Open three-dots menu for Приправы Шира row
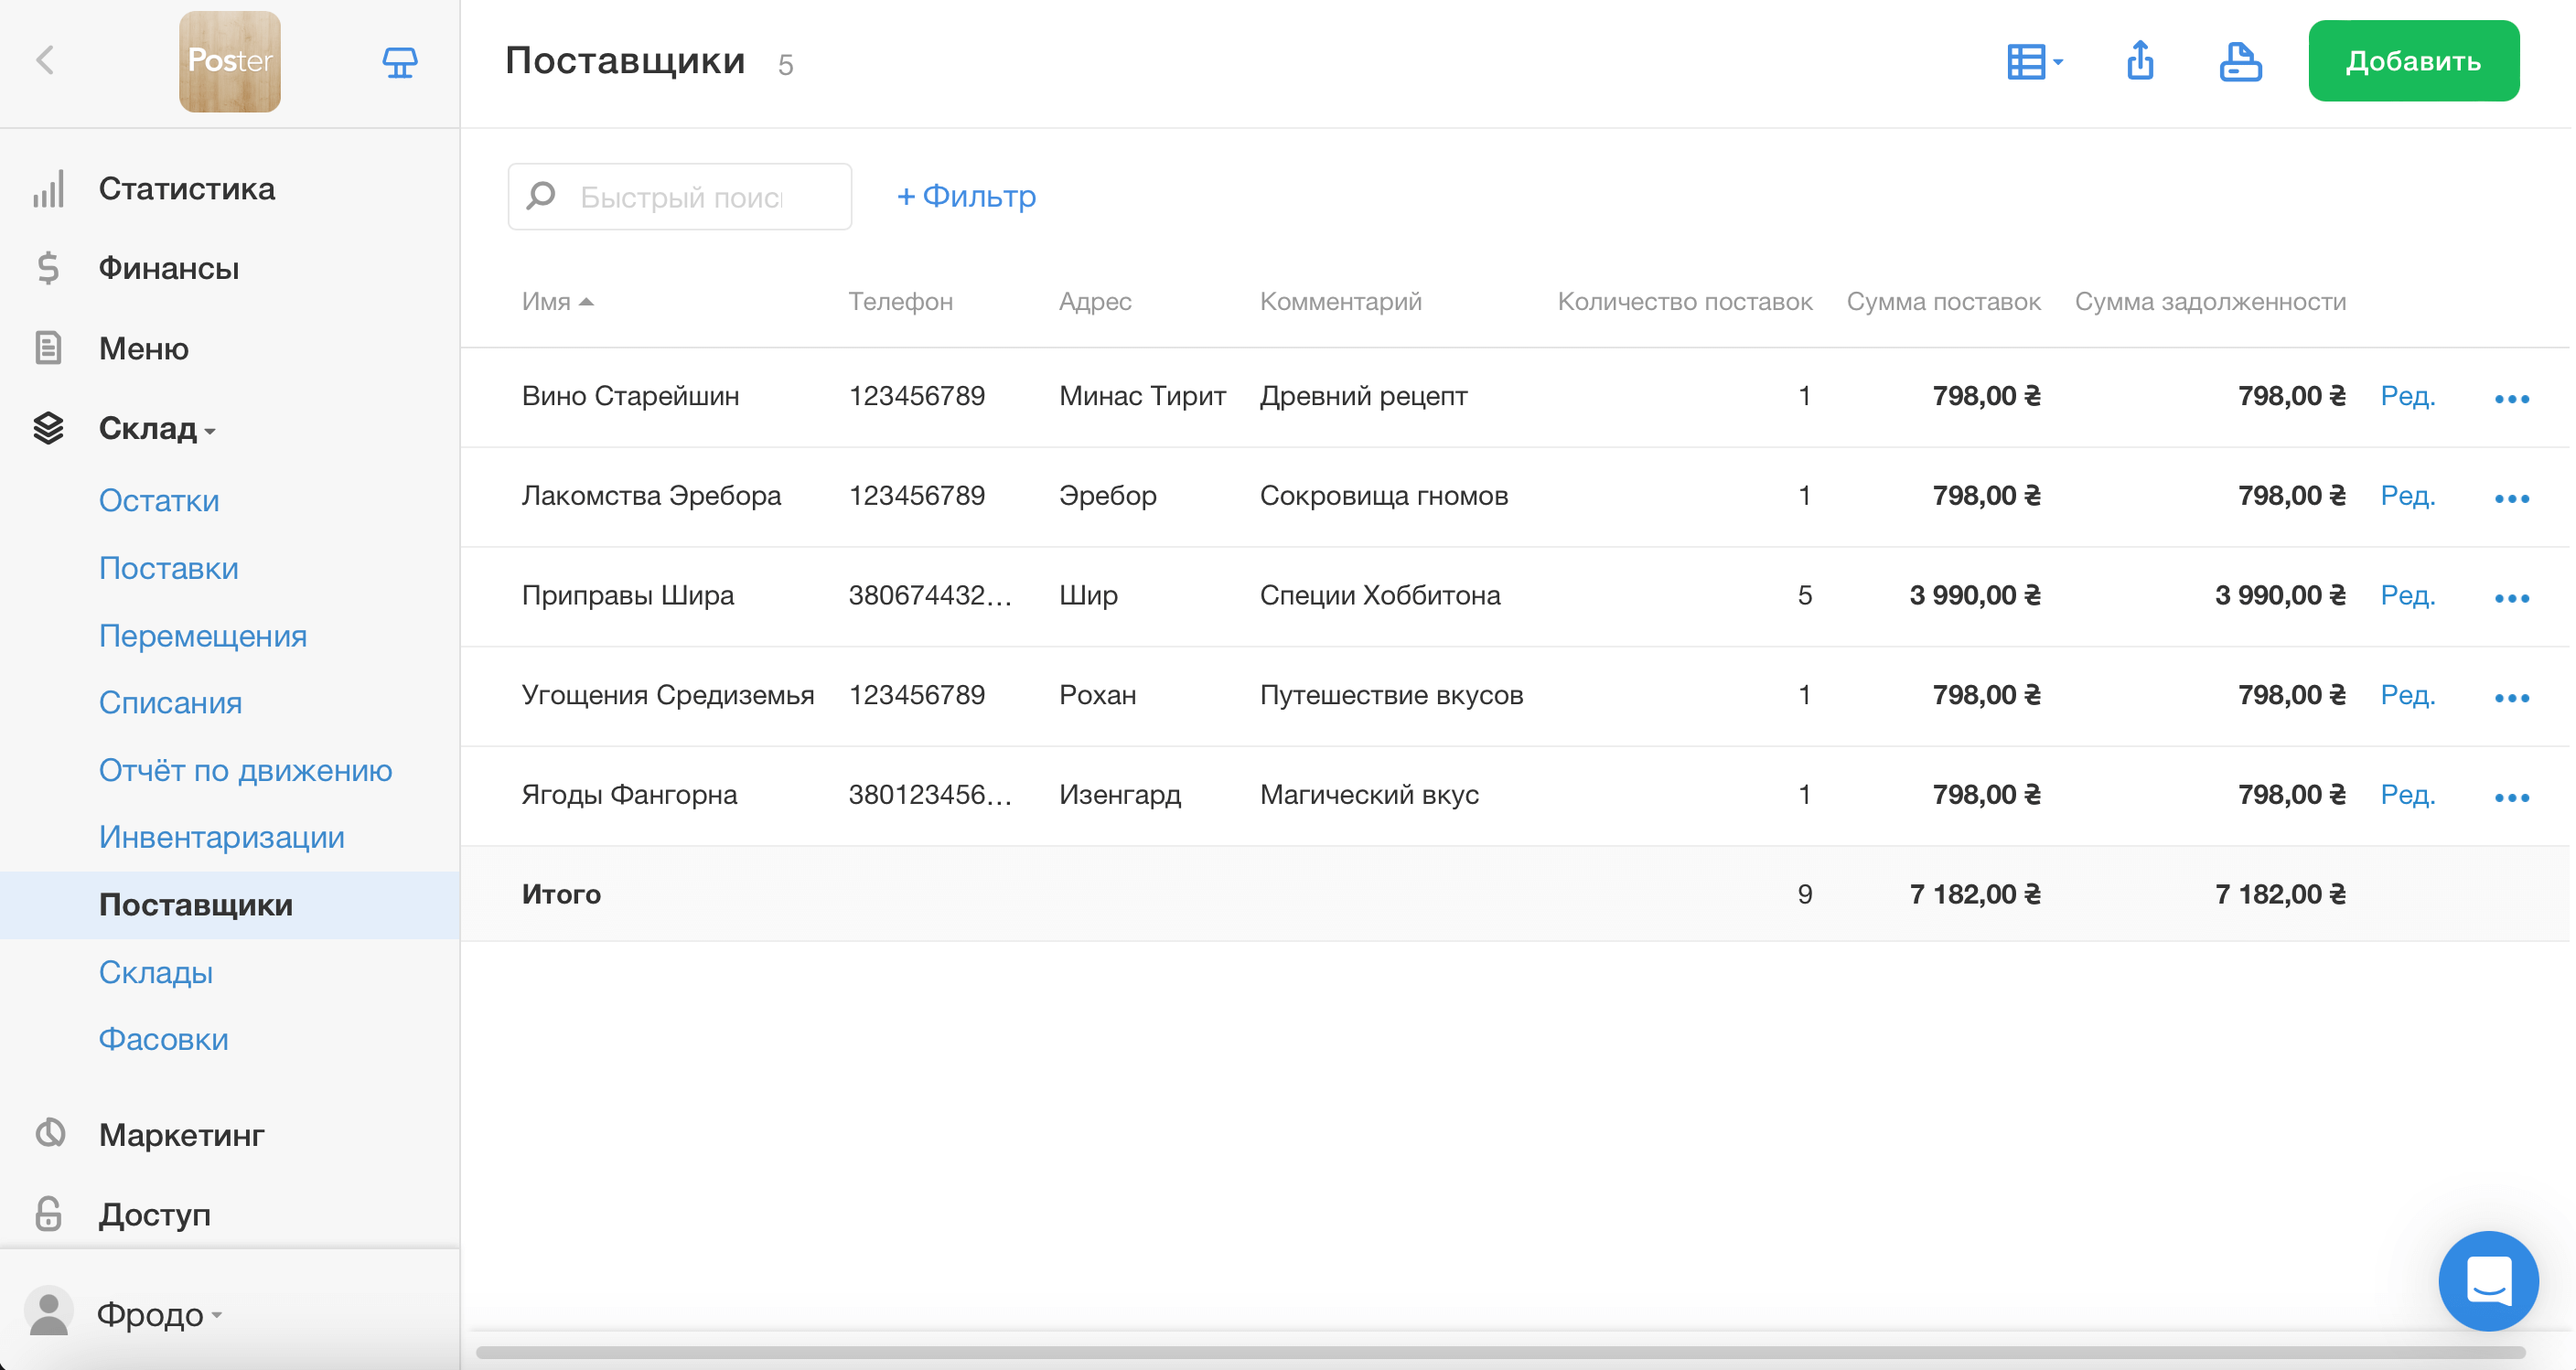 pyautogui.click(x=2511, y=597)
